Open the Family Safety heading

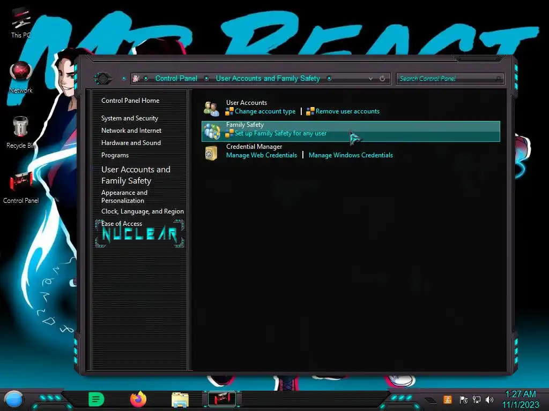[x=244, y=124]
